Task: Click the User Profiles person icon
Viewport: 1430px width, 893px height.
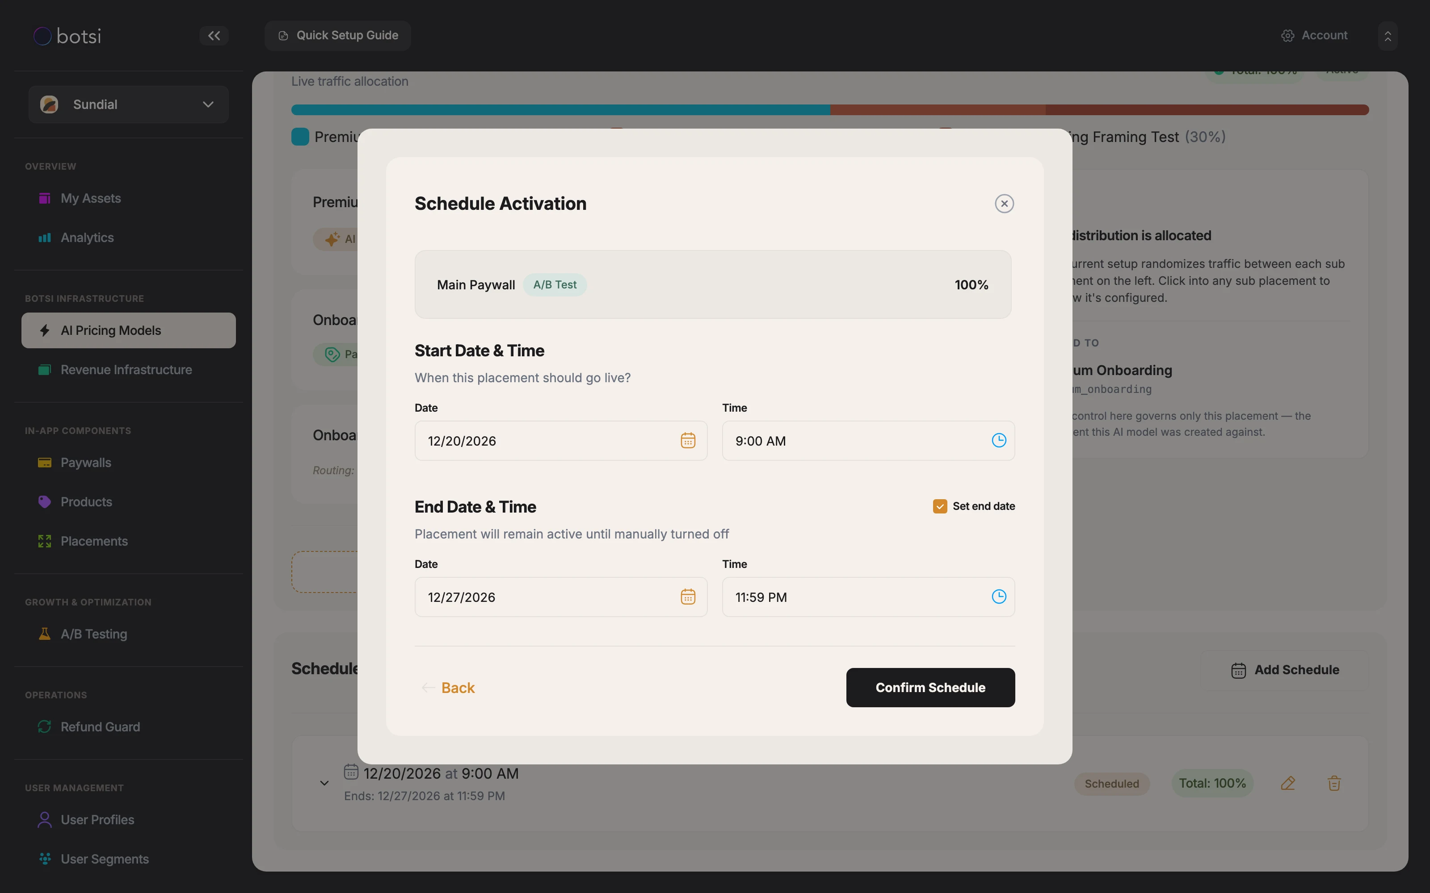Action: [44, 820]
